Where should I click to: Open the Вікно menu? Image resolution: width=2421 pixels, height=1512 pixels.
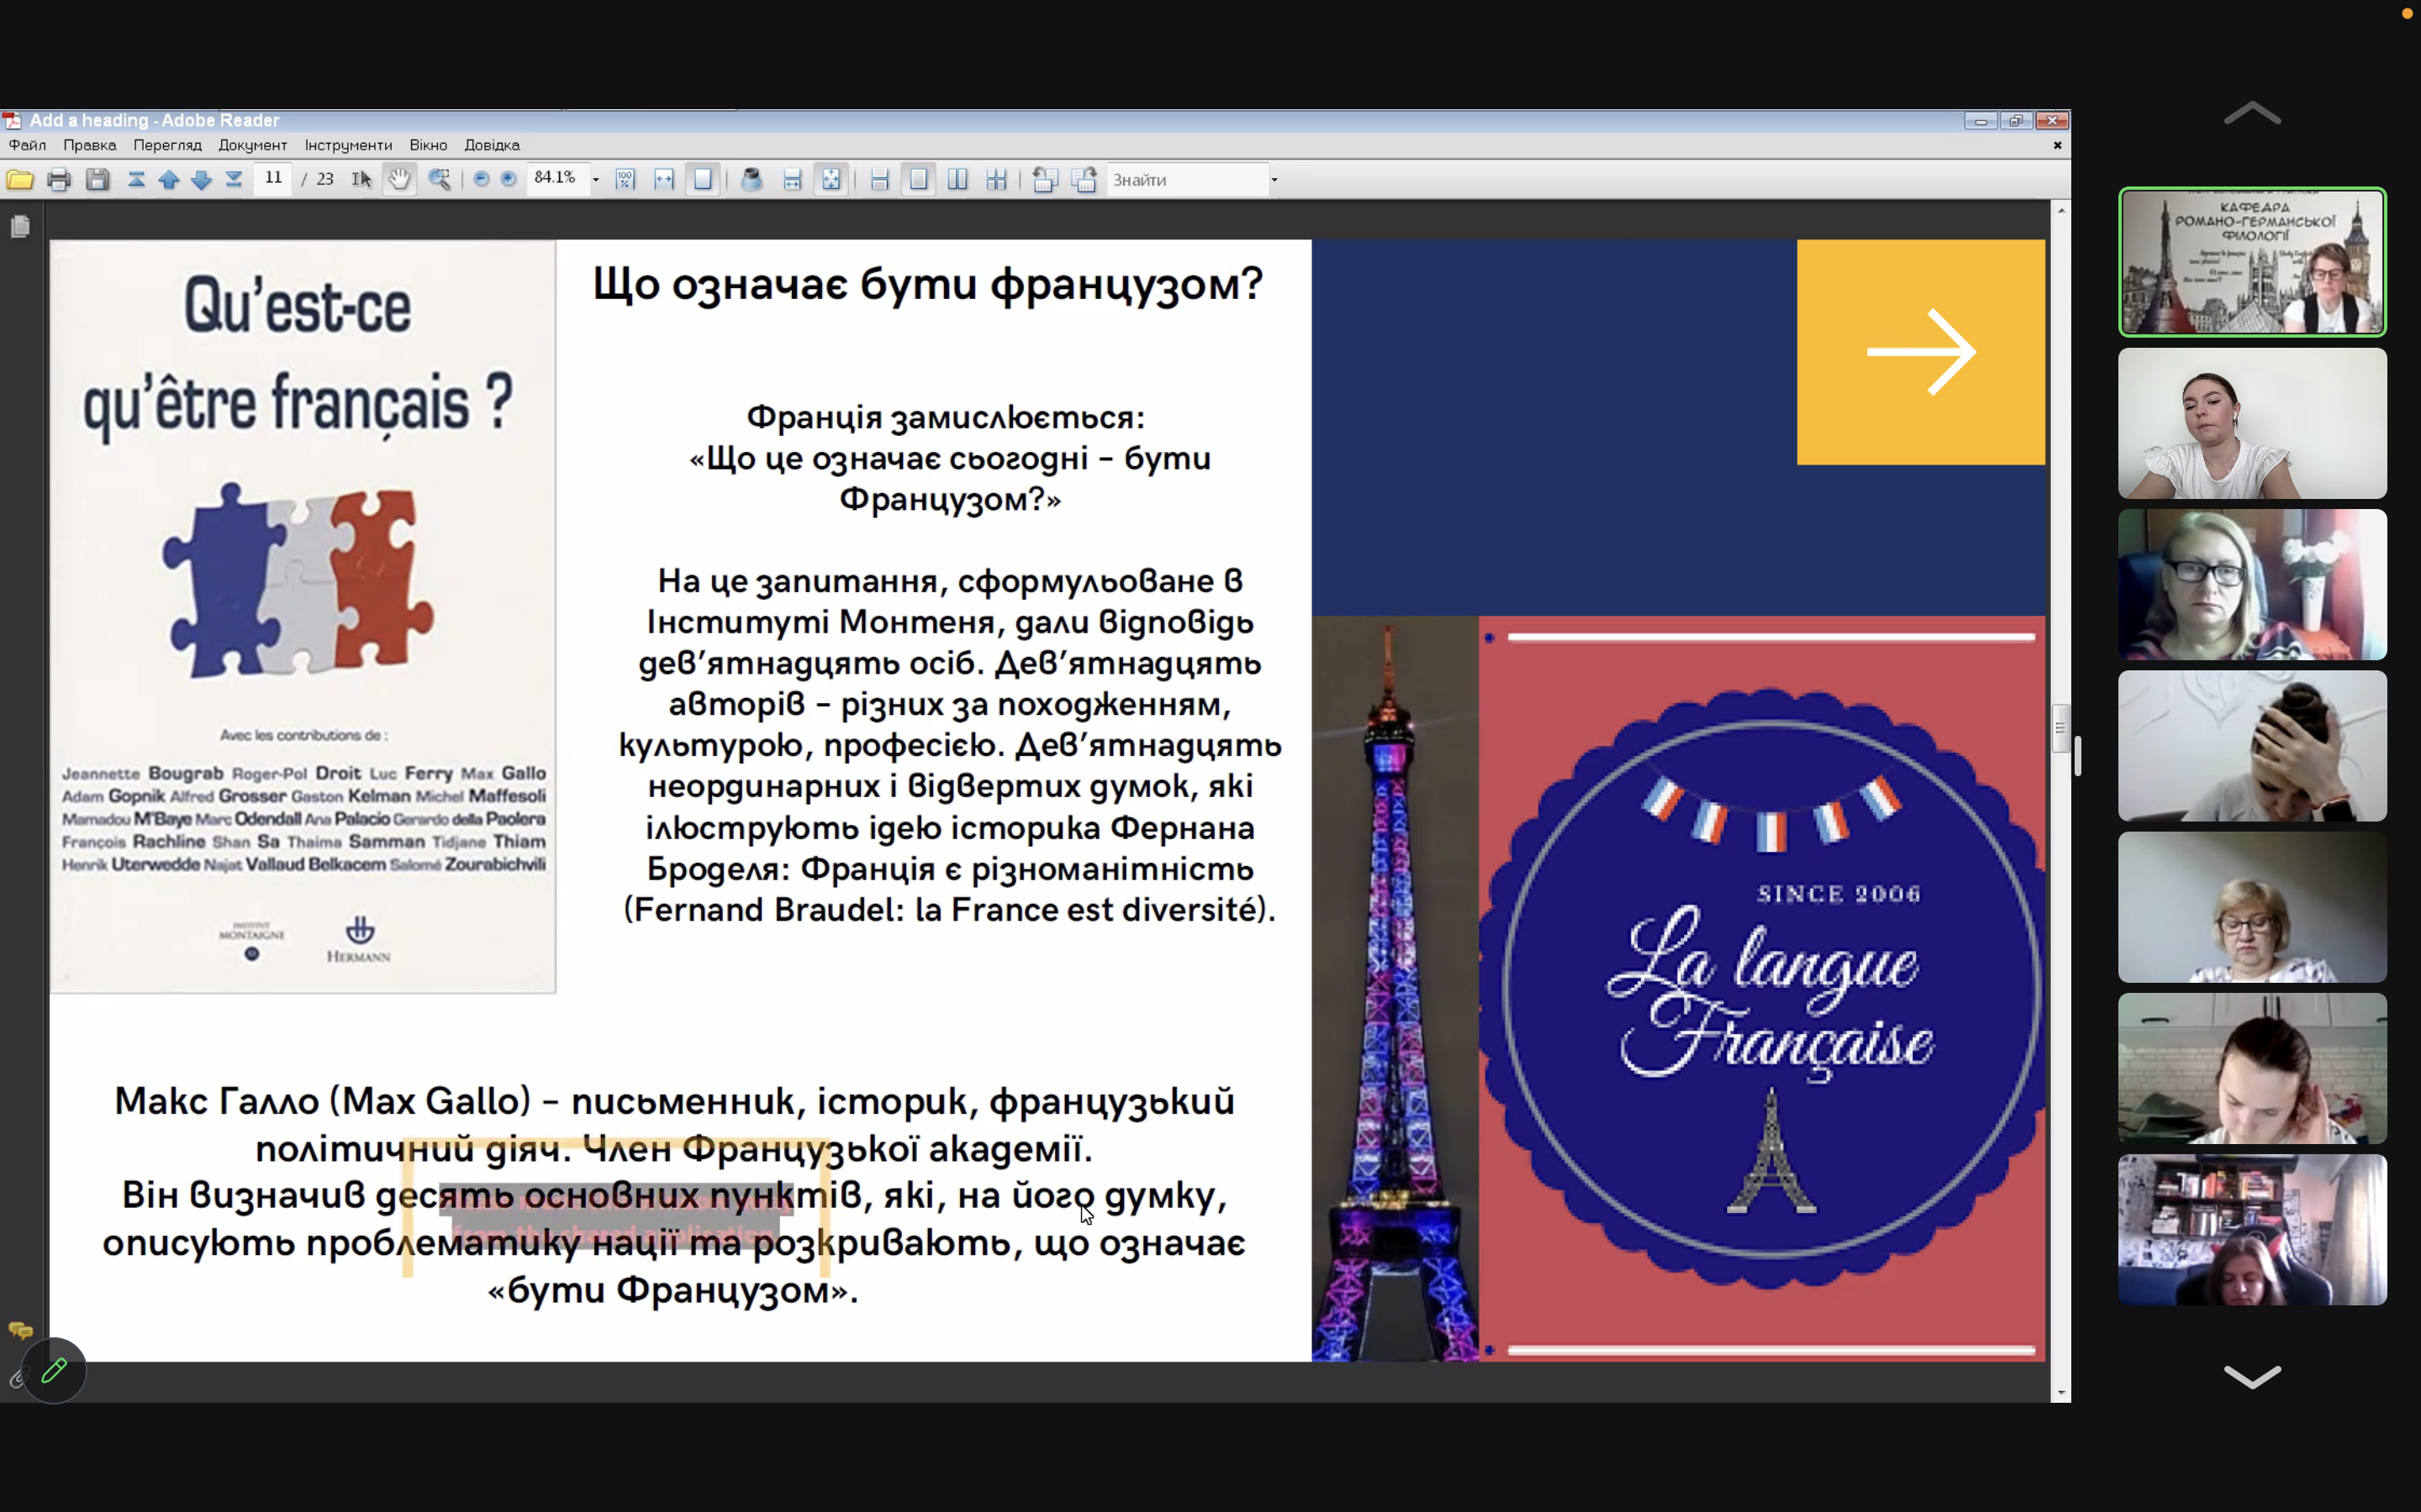point(428,145)
